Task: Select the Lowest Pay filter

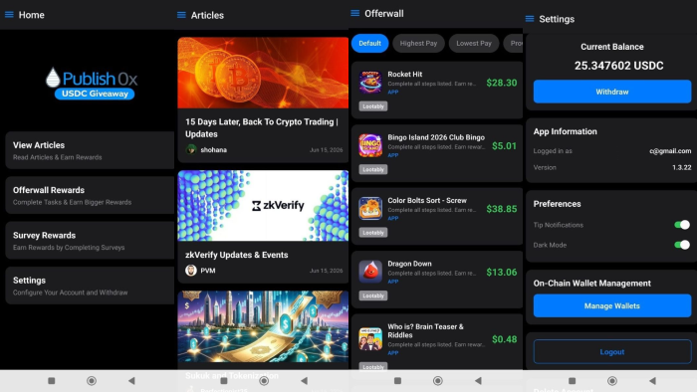Action: pos(474,43)
